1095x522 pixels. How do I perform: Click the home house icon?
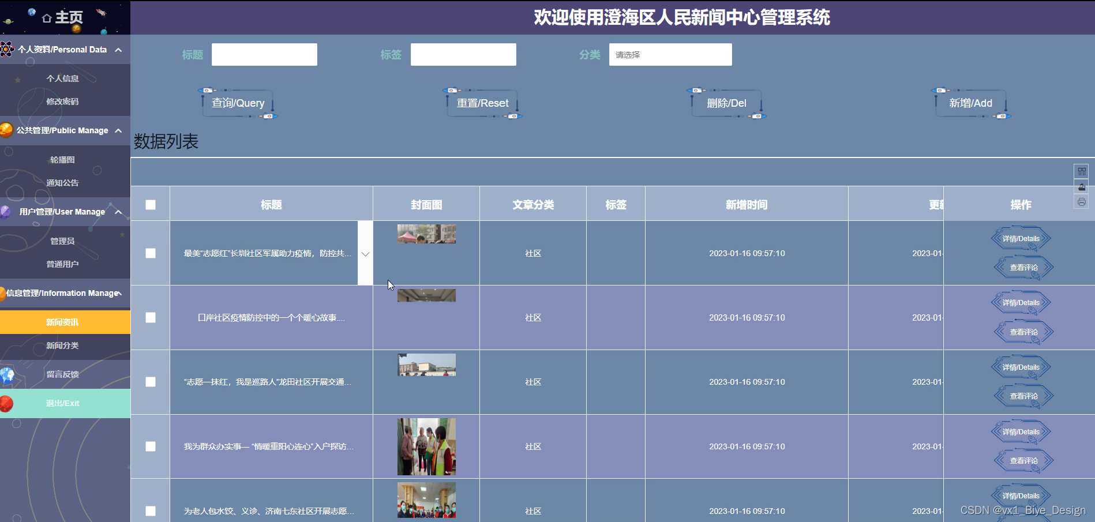pos(47,18)
